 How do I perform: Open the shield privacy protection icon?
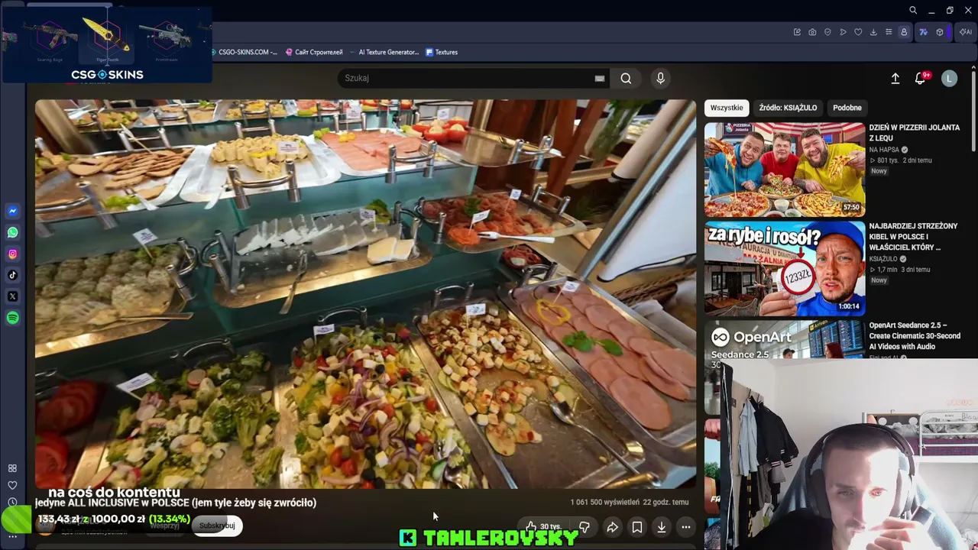pyautogui.click(x=827, y=32)
